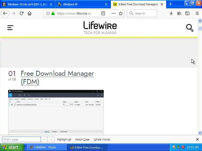The image size is (202, 151).
Task: Open the downloads panel arrow
Action: tap(171, 13)
